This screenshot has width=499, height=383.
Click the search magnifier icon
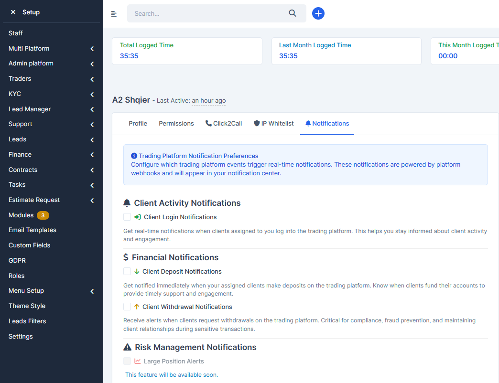click(293, 13)
